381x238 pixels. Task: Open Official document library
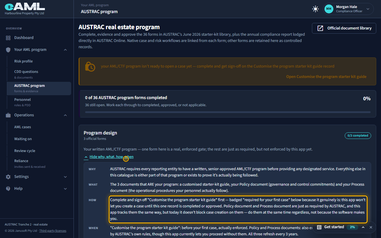[x=344, y=28]
